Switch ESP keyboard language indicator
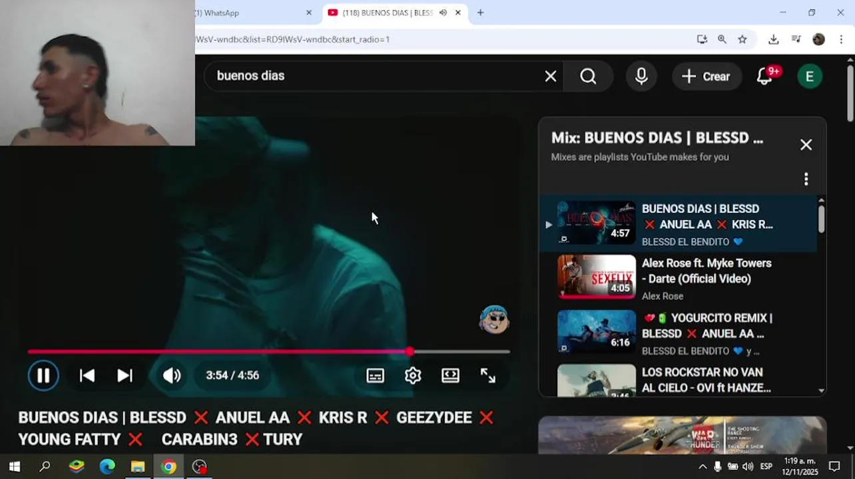Viewport: 855px width, 479px height. (x=766, y=466)
